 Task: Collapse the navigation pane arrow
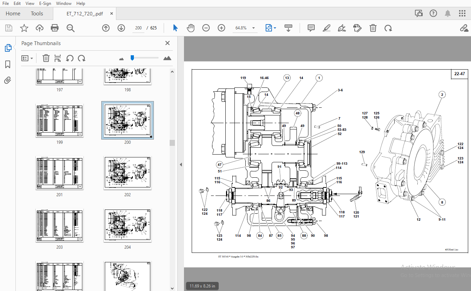point(181,164)
